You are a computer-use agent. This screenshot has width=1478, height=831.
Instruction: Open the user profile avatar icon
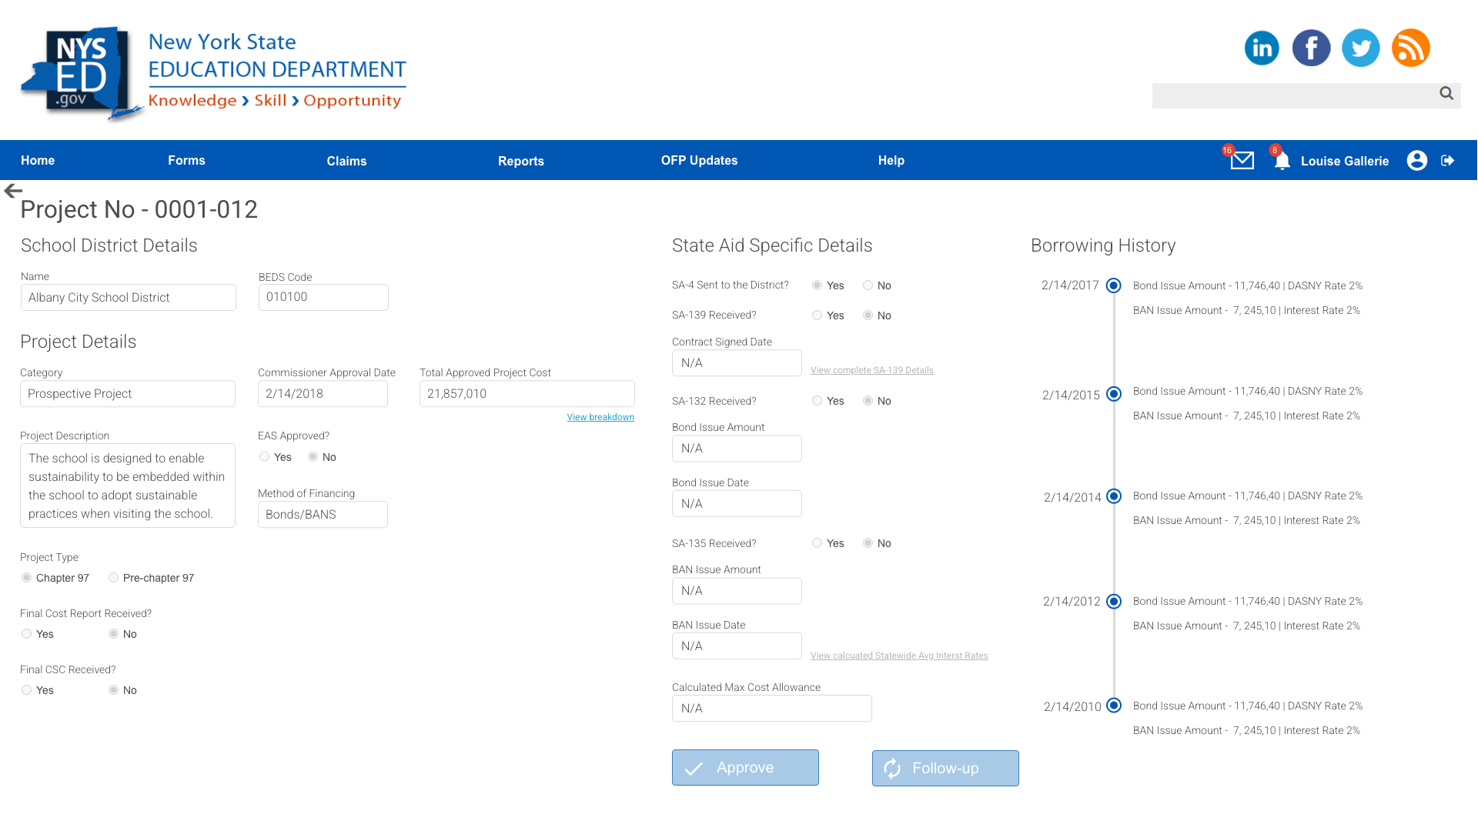coord(1416,161)
